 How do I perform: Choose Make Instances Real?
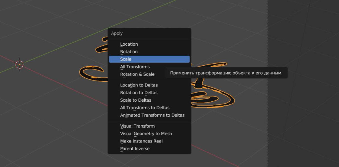[x=149, y=141]
